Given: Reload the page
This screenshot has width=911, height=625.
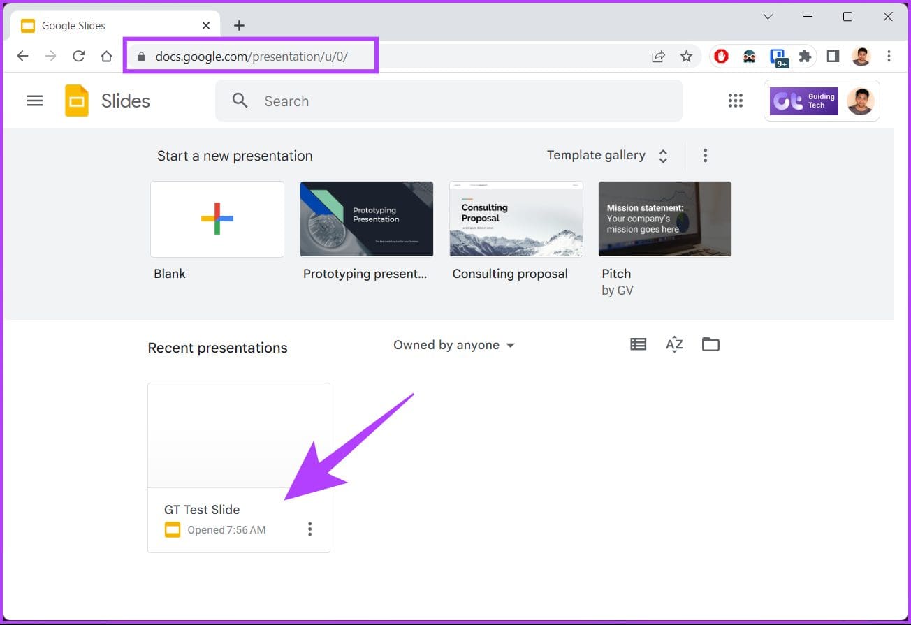Looking at the screenshot, I should [x=78, y=57].
